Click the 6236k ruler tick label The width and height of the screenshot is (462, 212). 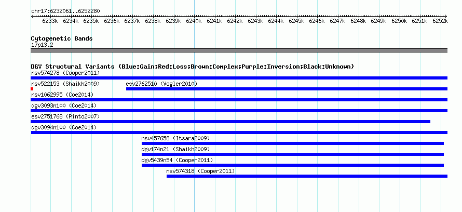pos(112,21)
